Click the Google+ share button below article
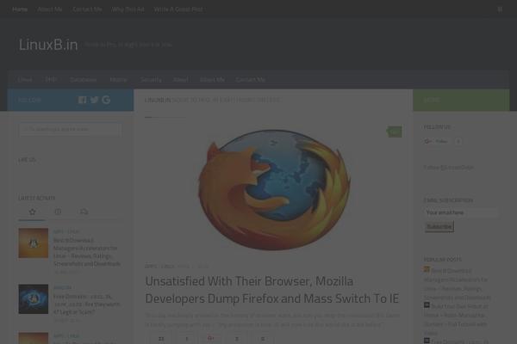517x344 pixels. click(x=211, y=338)
